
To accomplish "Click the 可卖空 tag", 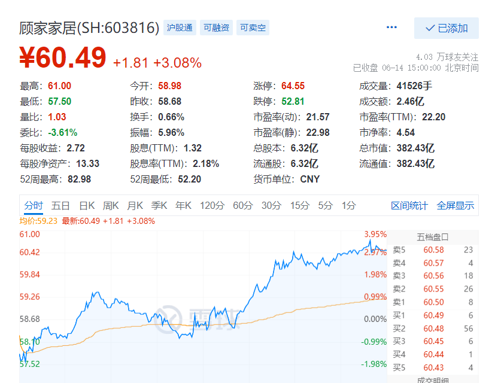I will [253, 28].
